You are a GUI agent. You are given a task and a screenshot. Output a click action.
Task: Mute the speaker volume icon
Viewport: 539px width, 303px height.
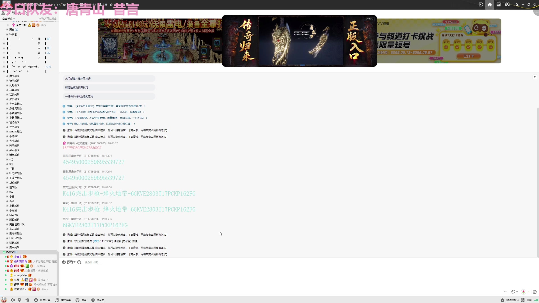(x=13, y=300)
